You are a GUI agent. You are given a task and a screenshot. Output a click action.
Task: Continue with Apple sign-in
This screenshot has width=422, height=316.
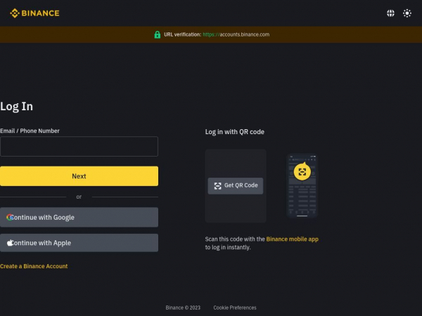(x=79, y=243)
